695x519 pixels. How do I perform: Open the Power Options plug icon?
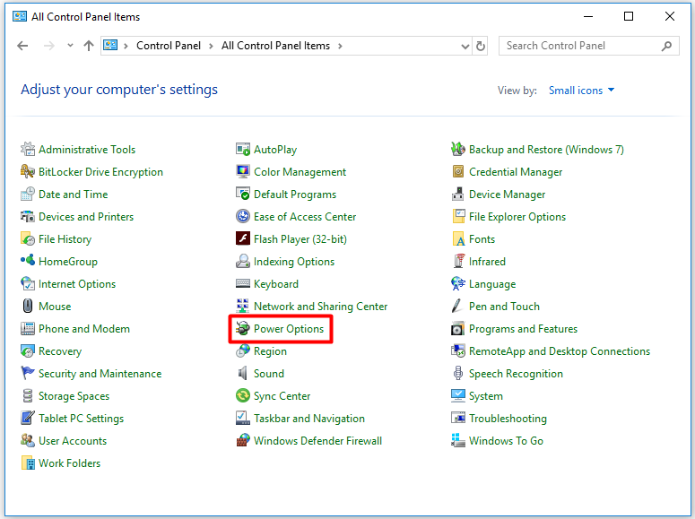click(243, 328)
